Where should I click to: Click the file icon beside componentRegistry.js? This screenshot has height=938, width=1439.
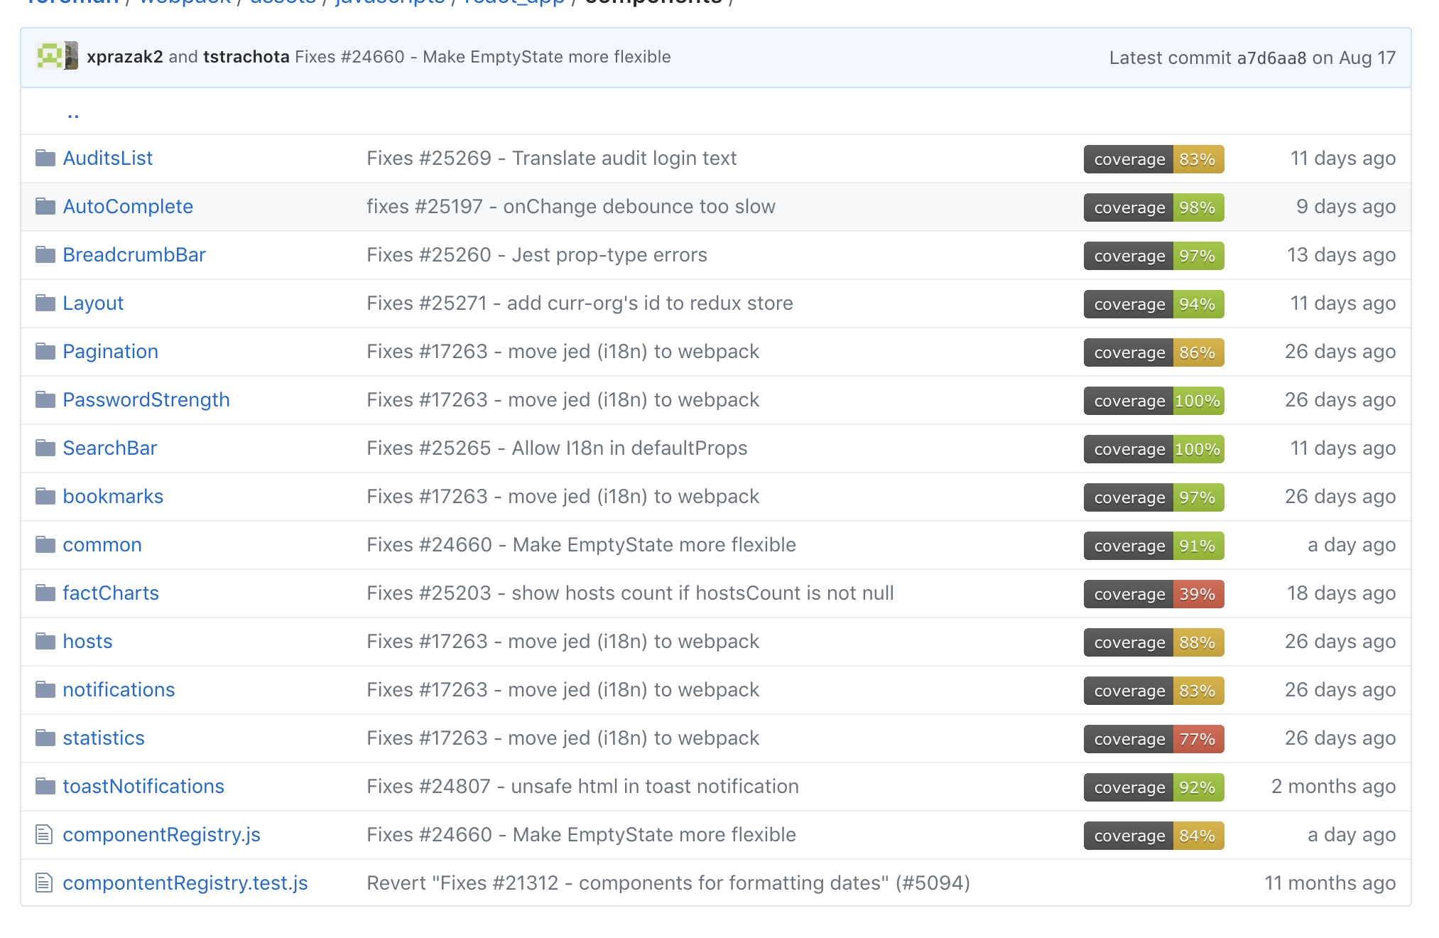44,834
